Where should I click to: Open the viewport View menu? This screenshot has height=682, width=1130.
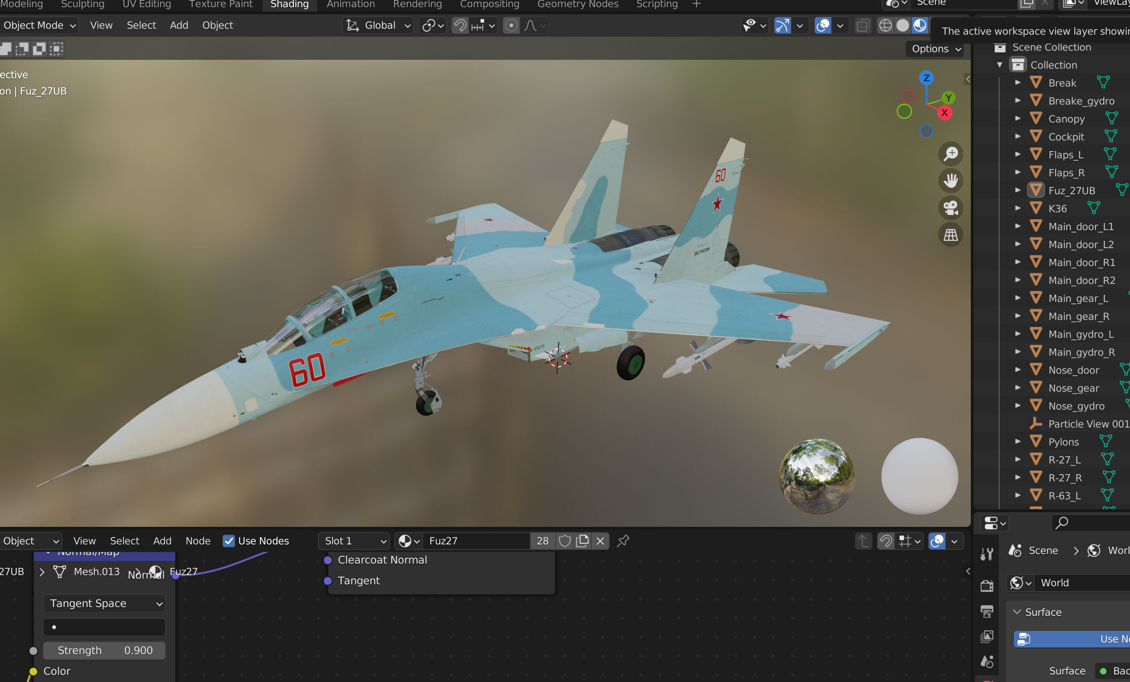(x=101, y=25)
